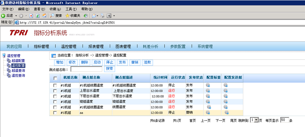Click the IE address bar URL
The height and width of the screenshot is (137, 305).
click(x=67, y=22)
